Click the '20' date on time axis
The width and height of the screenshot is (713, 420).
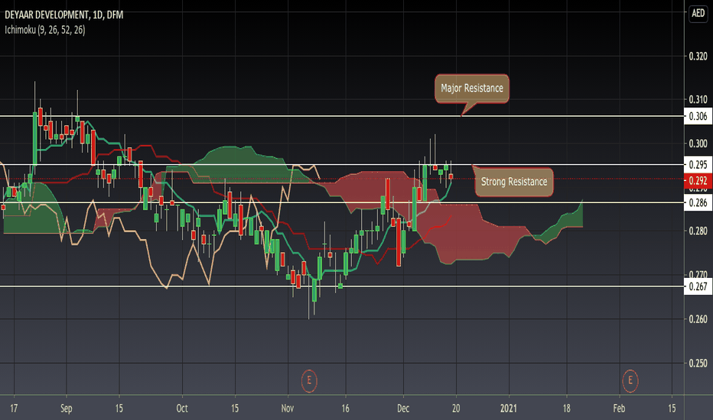click(456, 409)
